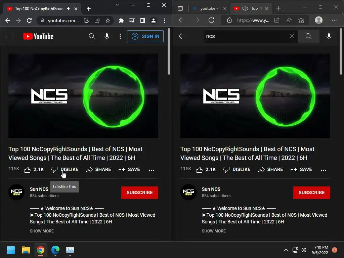Open Edge settings and more menu
This screenshot has height=258, width=344.
(334, 20)
